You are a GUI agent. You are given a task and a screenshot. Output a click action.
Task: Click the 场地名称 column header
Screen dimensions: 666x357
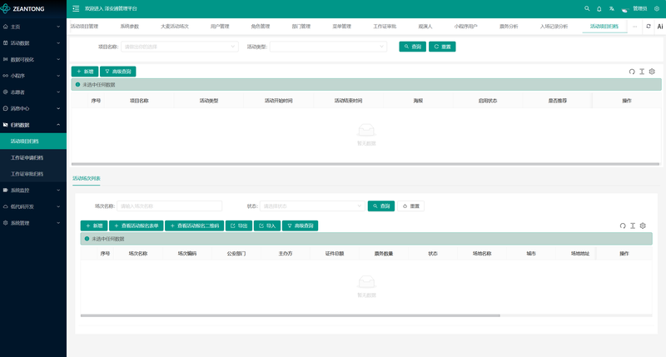[x=482, y=254]
